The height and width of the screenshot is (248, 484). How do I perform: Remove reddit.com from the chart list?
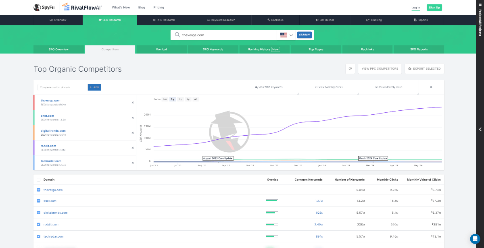(x=132, y=148)
